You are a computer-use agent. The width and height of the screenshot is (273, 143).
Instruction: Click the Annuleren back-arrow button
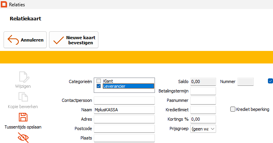tap(25, 40)
